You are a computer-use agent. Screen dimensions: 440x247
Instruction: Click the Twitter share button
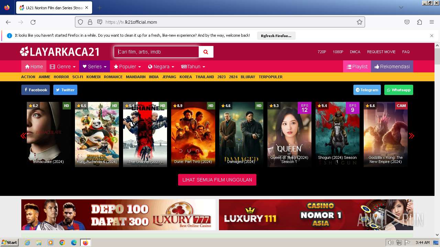65,90
